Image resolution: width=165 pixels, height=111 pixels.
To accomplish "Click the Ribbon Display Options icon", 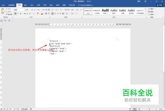I will pos(145,1).
